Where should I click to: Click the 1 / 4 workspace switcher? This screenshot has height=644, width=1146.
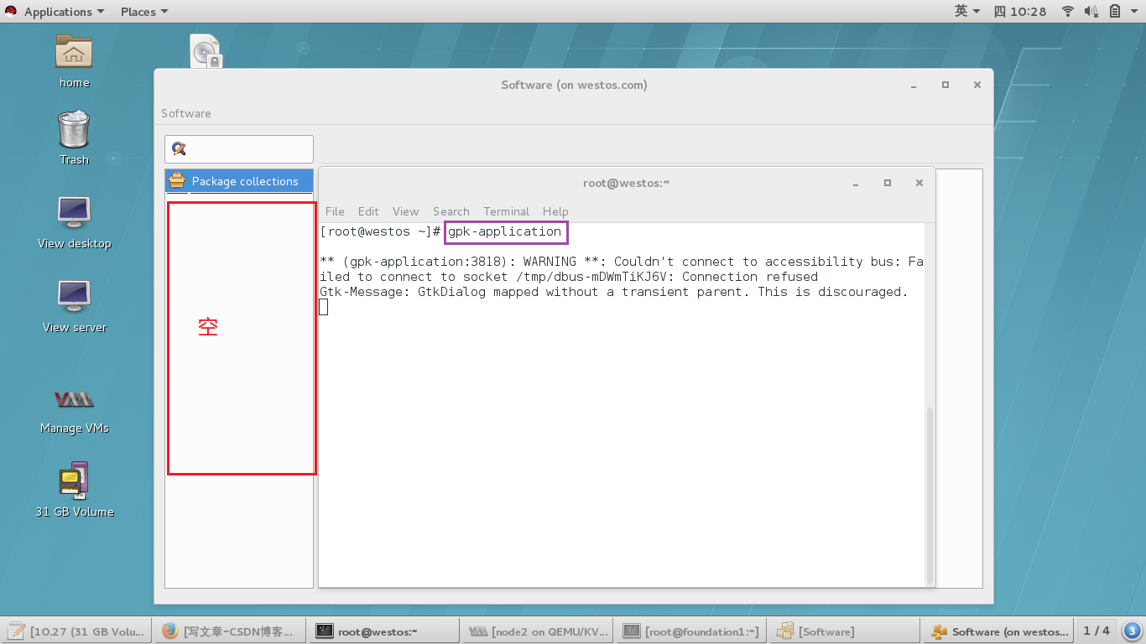click(x=1097, y=631)
